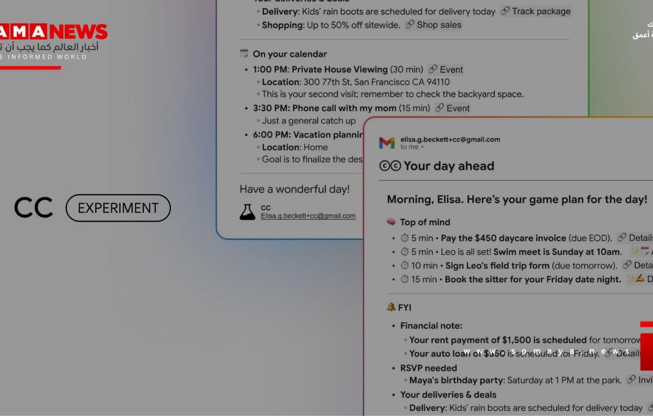Click the "Your day ahead" subject line
This screenshot has height=416, width=653.
click(449, 166)
